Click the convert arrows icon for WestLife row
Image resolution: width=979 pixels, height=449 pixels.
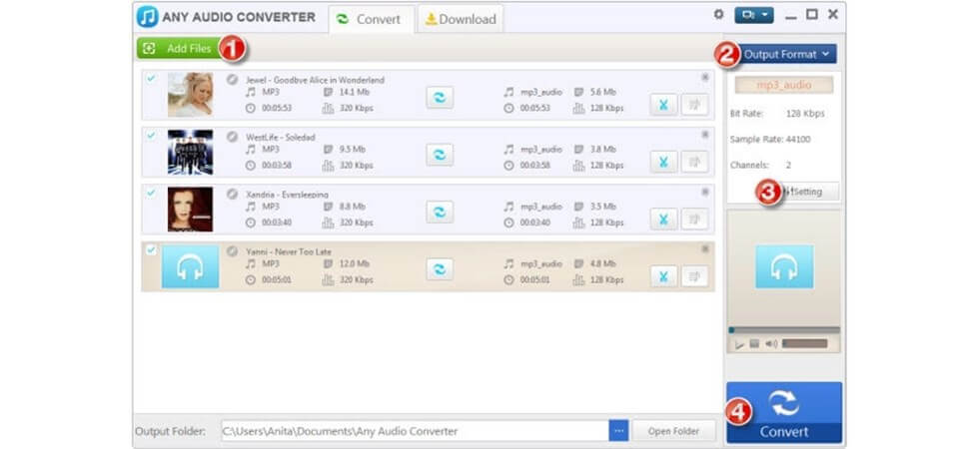coord(440,155)
